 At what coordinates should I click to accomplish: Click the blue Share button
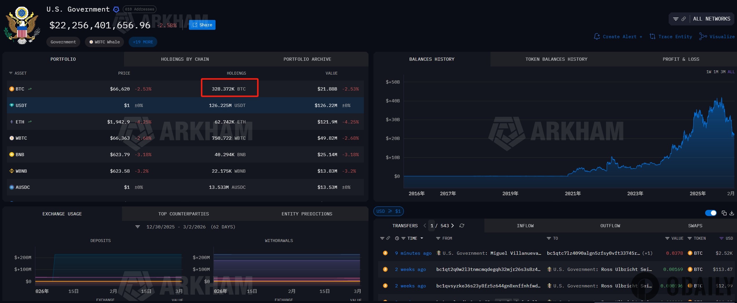[x=202, y=25]
